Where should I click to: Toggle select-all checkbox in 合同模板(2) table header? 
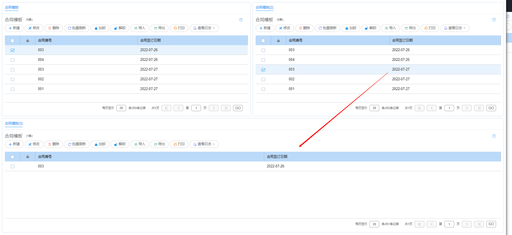(x=263, y=41)
